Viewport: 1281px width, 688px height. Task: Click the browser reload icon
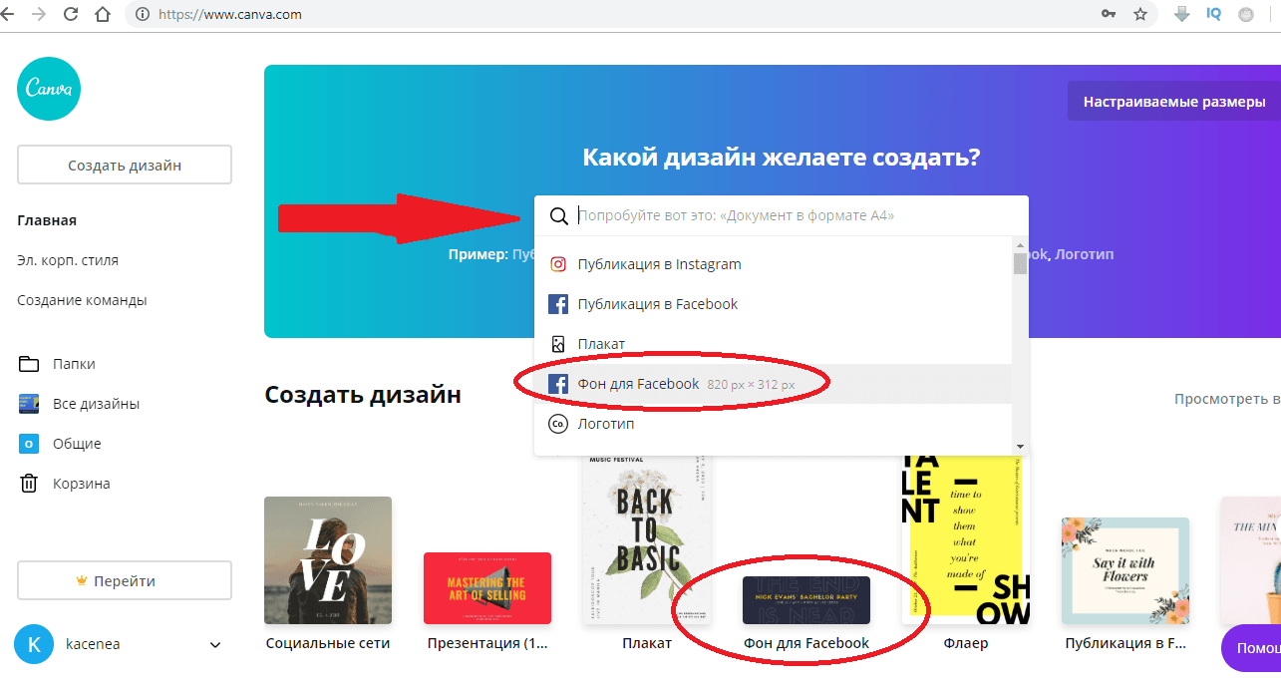point(71,15)
